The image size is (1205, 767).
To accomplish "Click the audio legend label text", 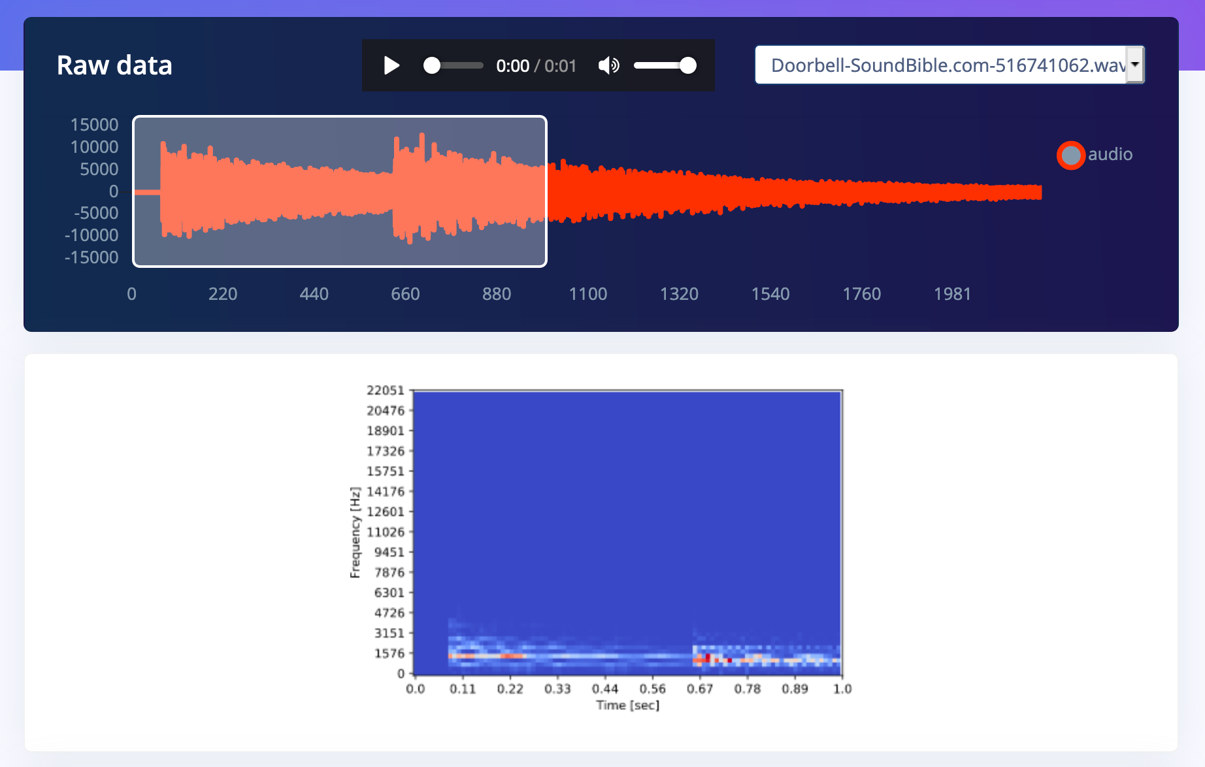I will pos(1111,155).
